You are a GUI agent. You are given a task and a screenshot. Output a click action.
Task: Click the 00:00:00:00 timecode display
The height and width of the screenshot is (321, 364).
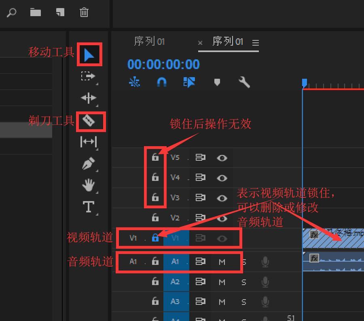(x=163, y=64)
